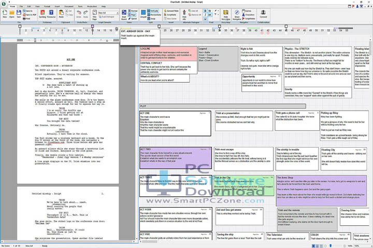The height and width of the screenshot is (248, 373).
Task: Switch to Beat Board view
Action: coord(124,14)
